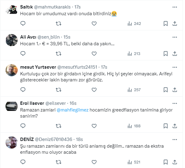The height and width of the screenshot is (168, 185).
Task: Retweet Saltık's tweet
Action: pos(58,23)
